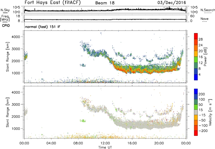
Task: Click the '4000' tick in power panel
Action: [16, 37]
